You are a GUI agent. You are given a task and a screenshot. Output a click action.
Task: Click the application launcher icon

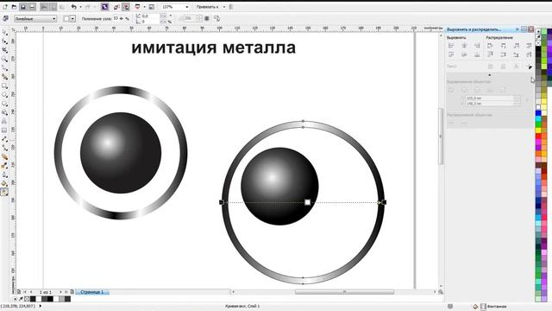[x=137, y=7]
